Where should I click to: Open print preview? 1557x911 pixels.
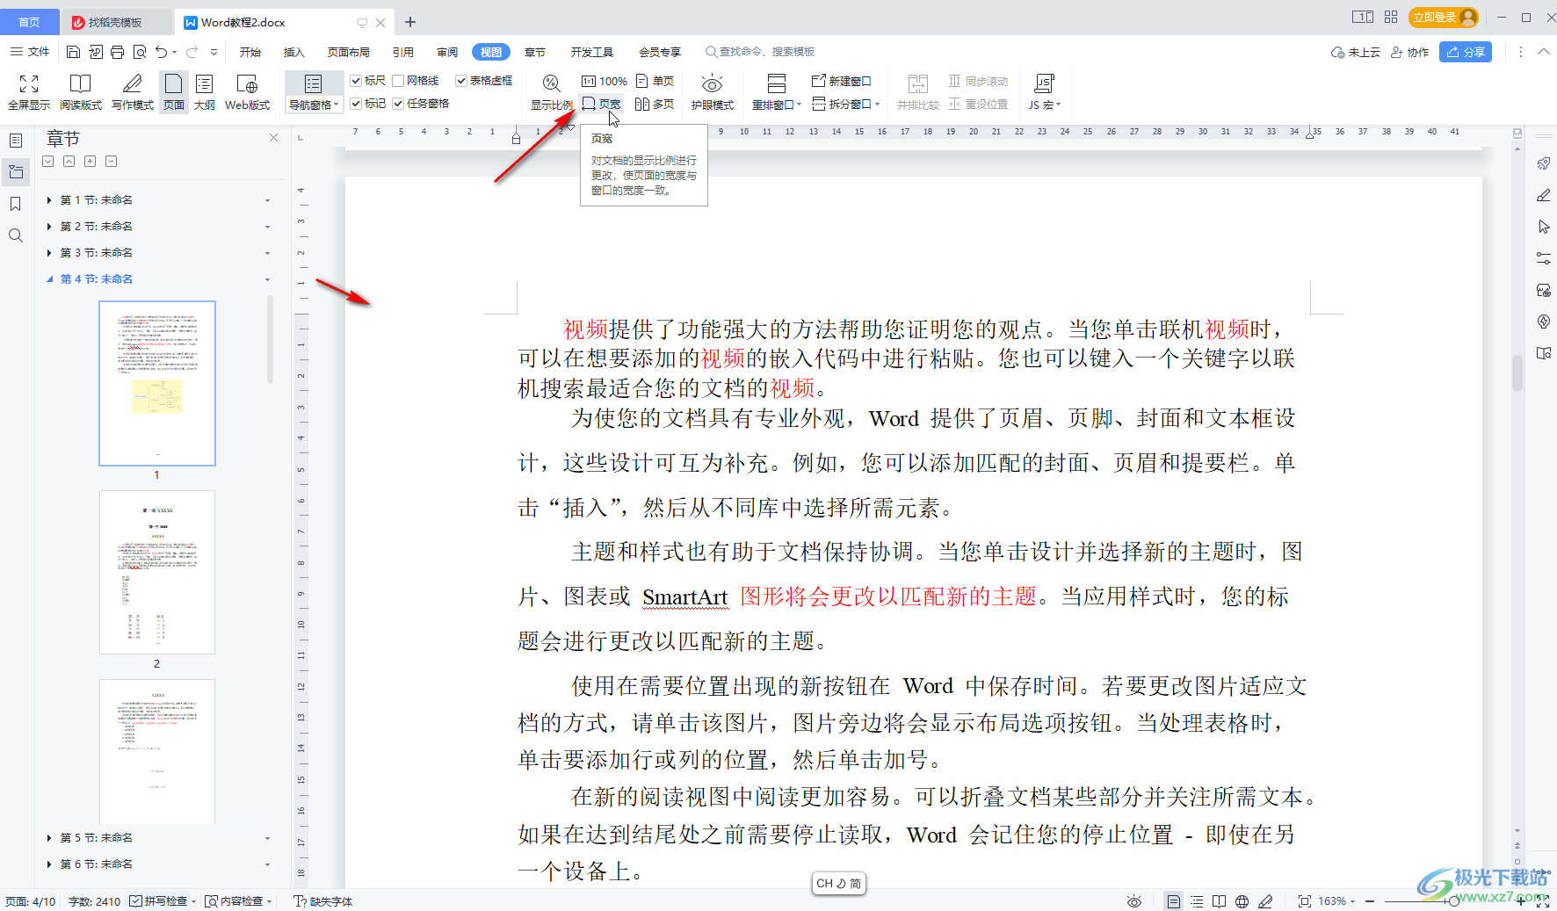[x=140, y=52]
